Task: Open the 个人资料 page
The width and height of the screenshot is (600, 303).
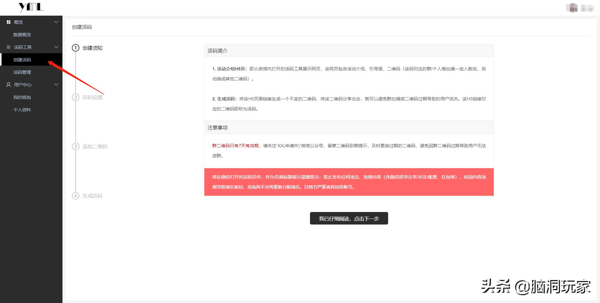Action: tap(22, 109)
